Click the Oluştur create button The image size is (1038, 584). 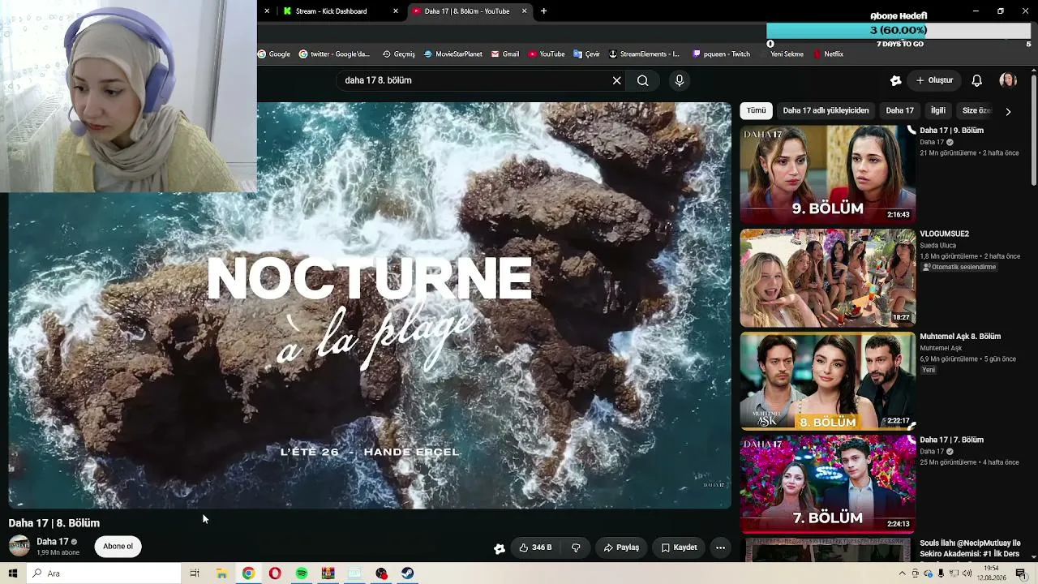934,80
